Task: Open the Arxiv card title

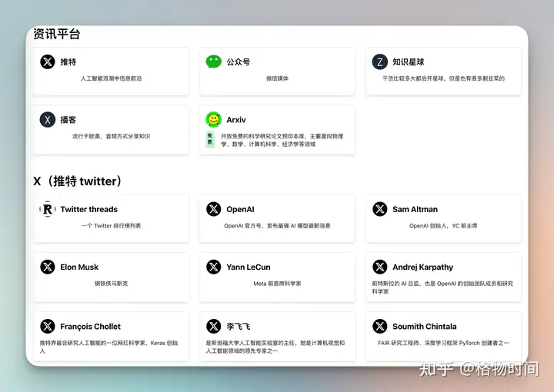Action: [x=236, y=120]
